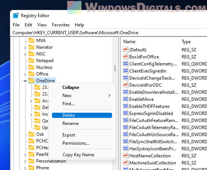Click the HostNameCollection string icon
Image resolution: width=207 pixels, height=170 pixels.
tap(126, 155)
